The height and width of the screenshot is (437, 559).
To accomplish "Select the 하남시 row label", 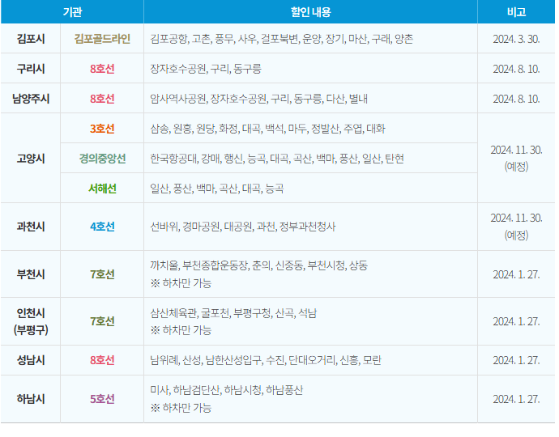I will [31, 398].
